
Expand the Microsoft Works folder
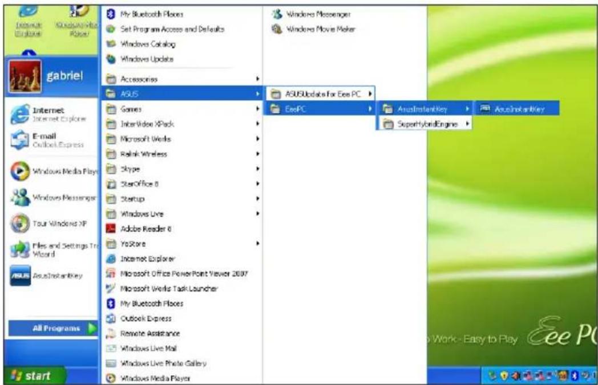coord(182,139)
